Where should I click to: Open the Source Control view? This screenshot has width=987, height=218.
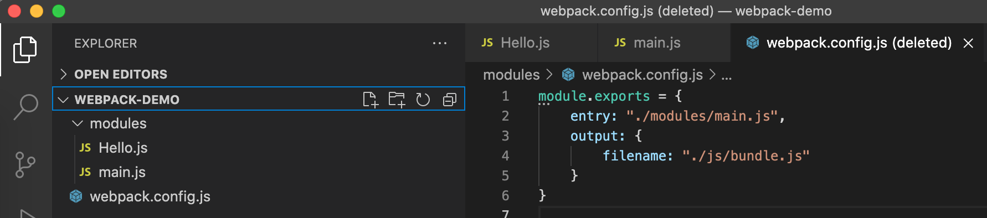25,165
